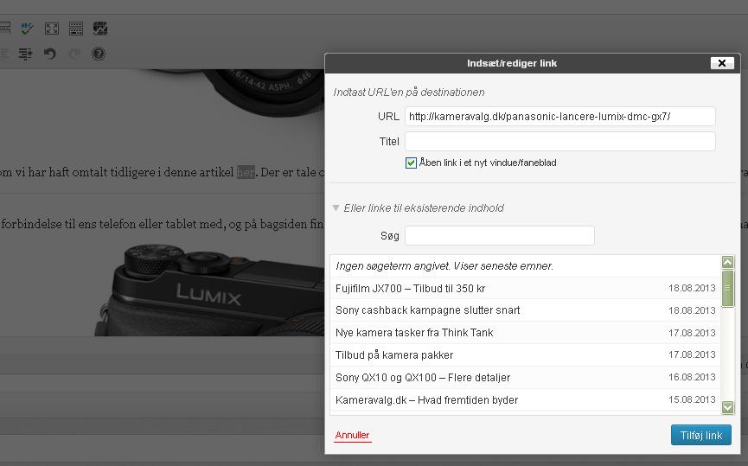Click into the URL input field
Viewport: 748px width, 466px height.
click(559, 116)
